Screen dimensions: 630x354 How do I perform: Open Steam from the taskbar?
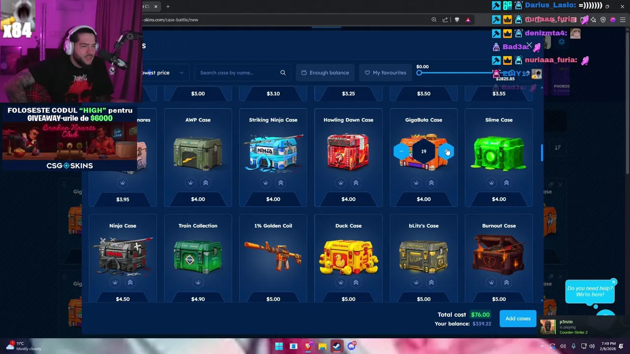click(x=337, y=346)
